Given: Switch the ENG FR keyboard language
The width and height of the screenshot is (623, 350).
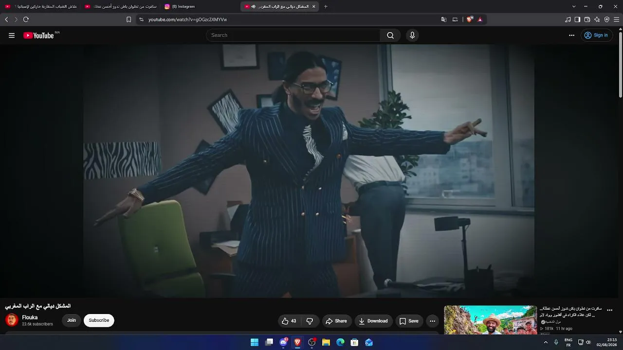Looking at the screenshot, I should tap(568, 342).
